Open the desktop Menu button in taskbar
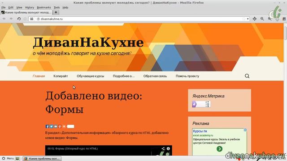The width and height of the screenshot is (287, 161). click(x=8, y=158)
